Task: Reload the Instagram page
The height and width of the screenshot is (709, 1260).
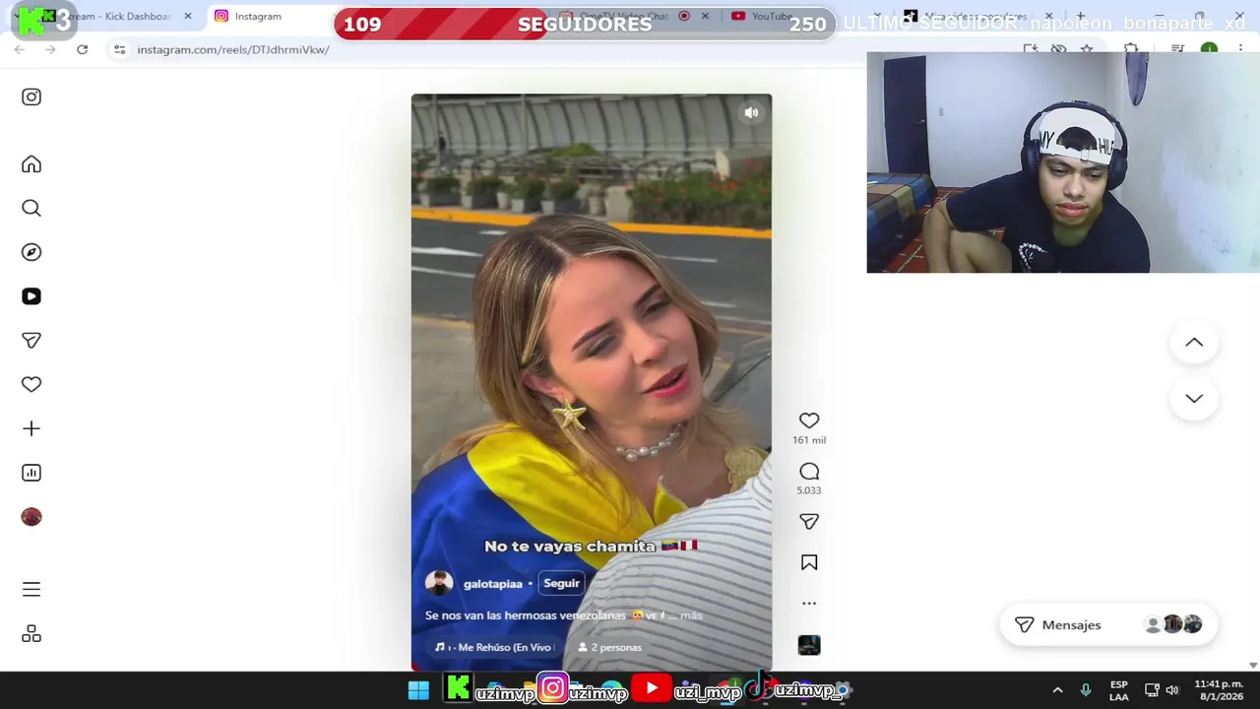Action: (x=82, y=49)
